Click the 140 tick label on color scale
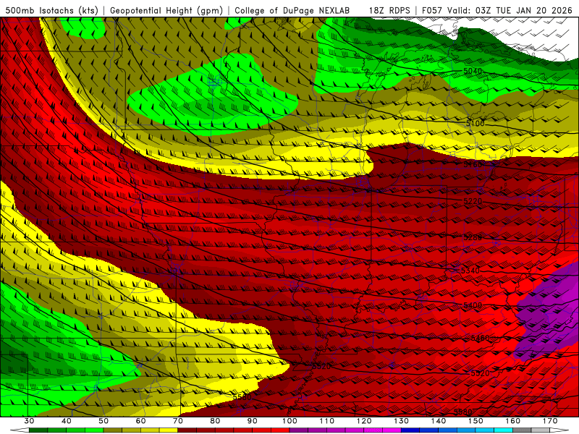The image size is (579, 434). point(439,421)
